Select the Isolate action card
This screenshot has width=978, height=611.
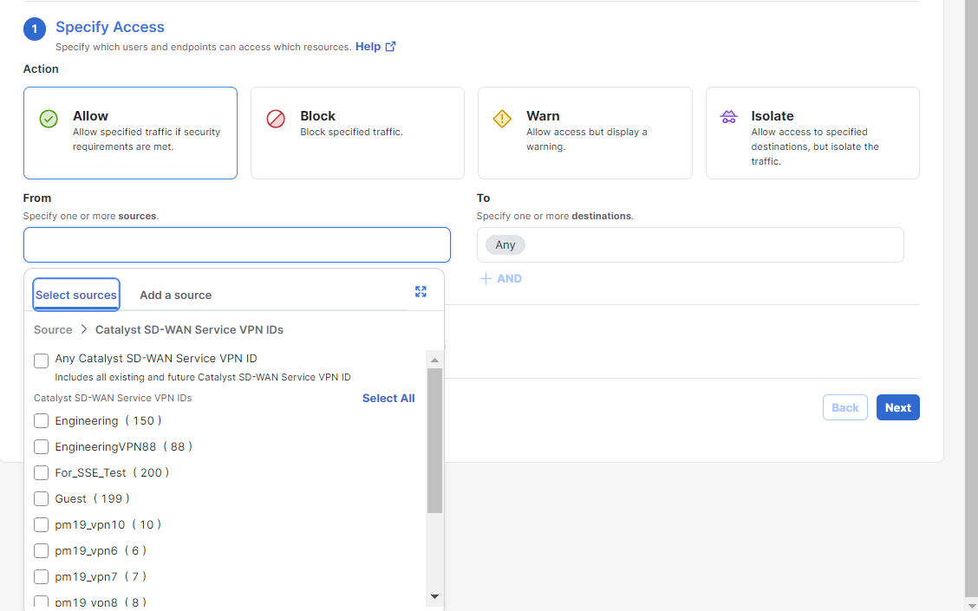pos(812,133)
